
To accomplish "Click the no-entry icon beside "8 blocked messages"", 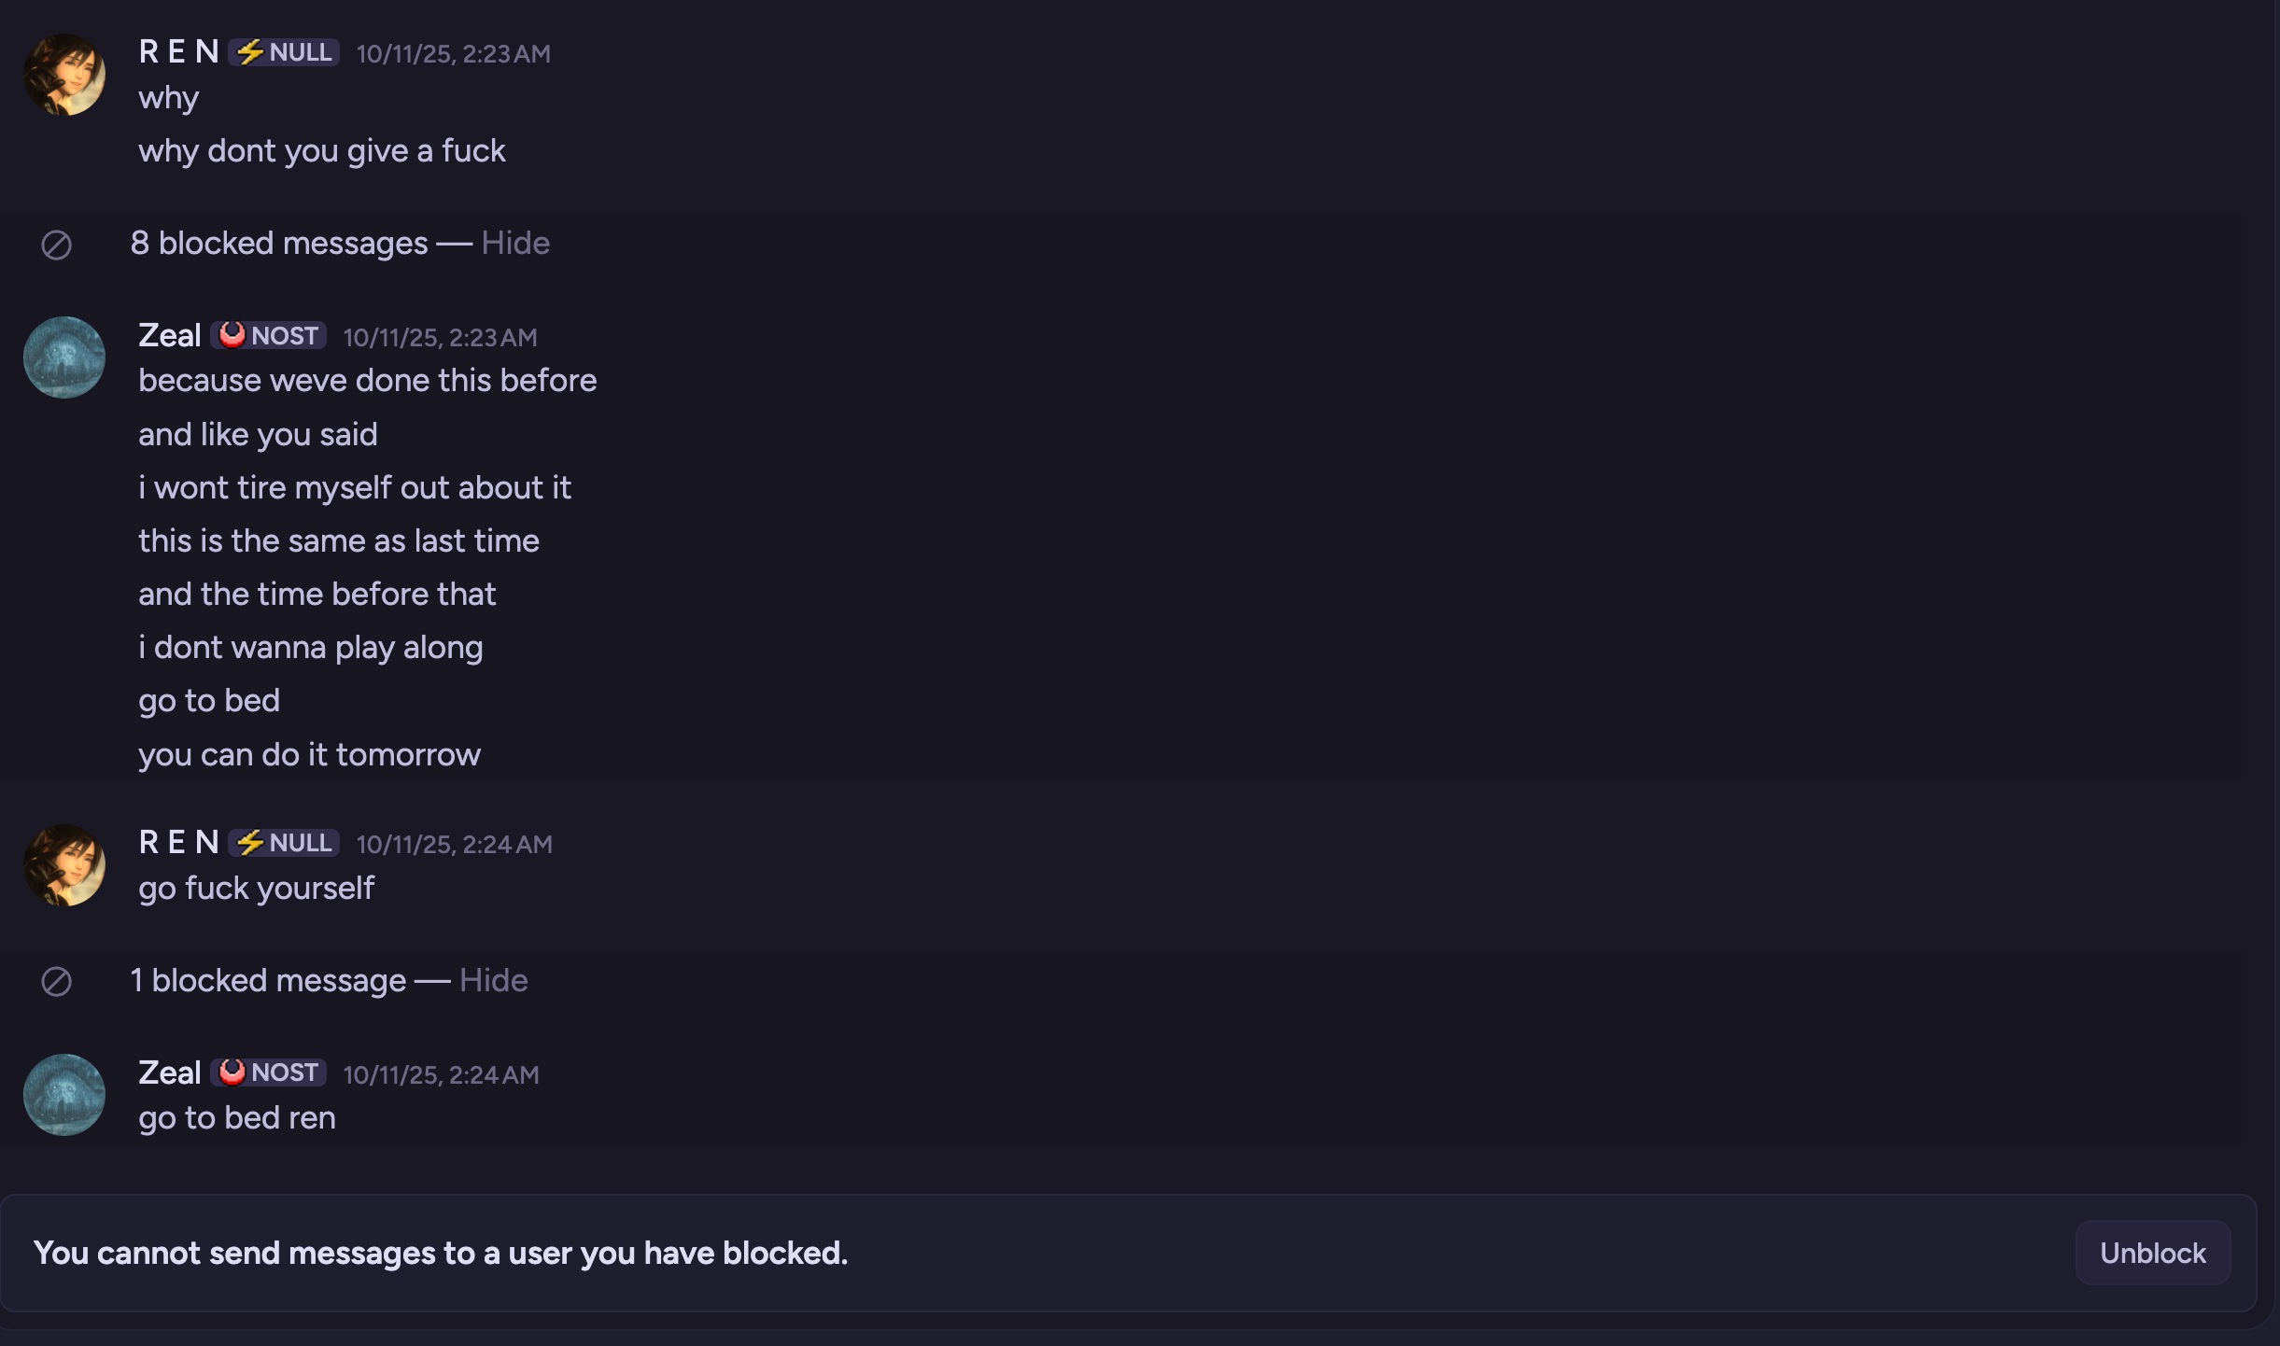I will [56, 245].
